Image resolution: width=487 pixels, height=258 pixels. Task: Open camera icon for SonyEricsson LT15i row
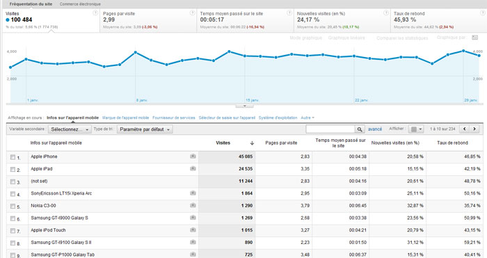click(193, 193)
